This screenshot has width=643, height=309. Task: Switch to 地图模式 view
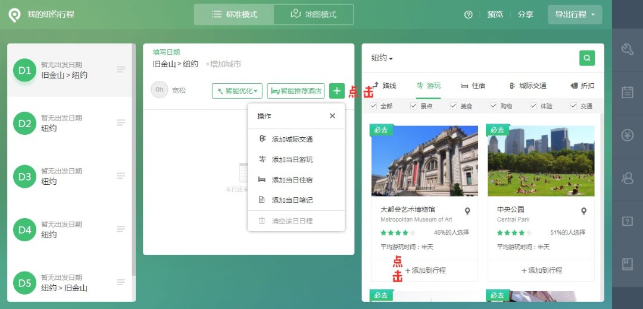click(x=313, y=14)
